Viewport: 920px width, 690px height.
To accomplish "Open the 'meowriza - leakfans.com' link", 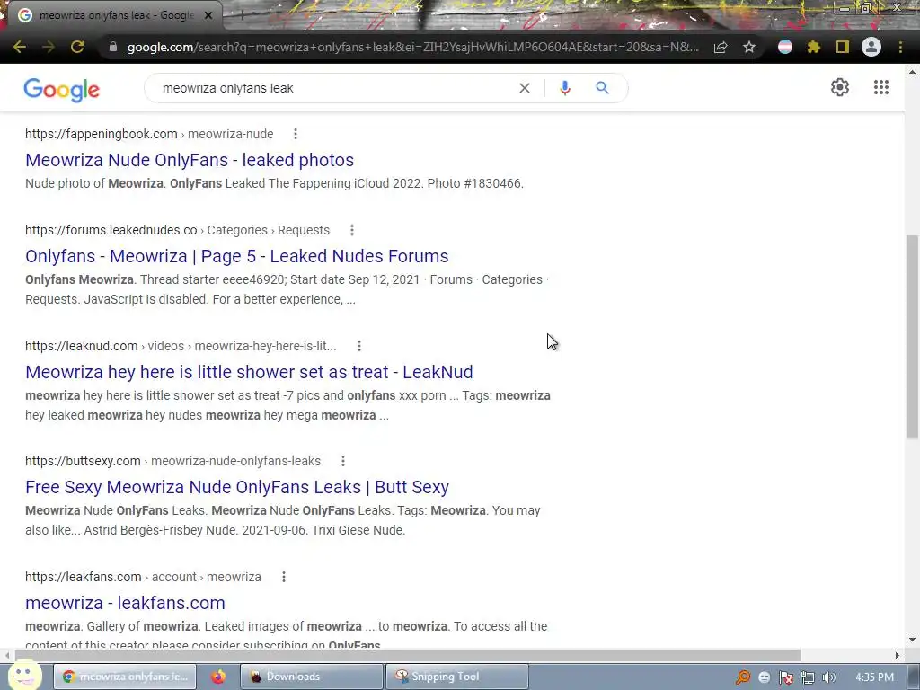I will tap(125, 603).
